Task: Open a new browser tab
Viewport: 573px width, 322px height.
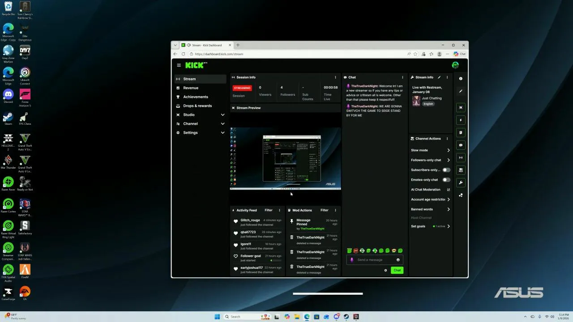Action: pos(238,45)
